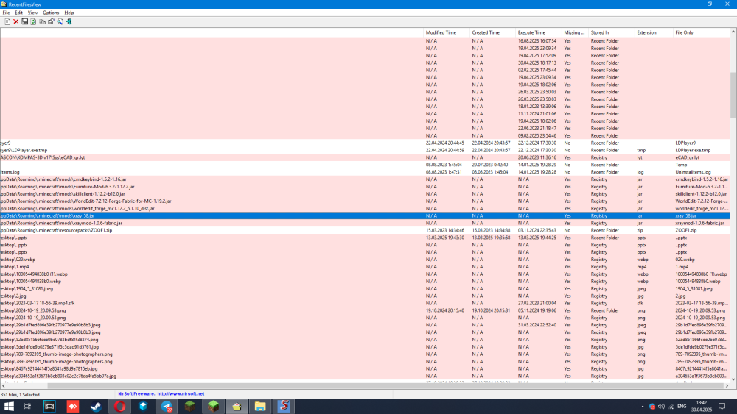Click the red S taskbar icon
This screenshot has width=737, height=414.
click(x=284, y=407)
